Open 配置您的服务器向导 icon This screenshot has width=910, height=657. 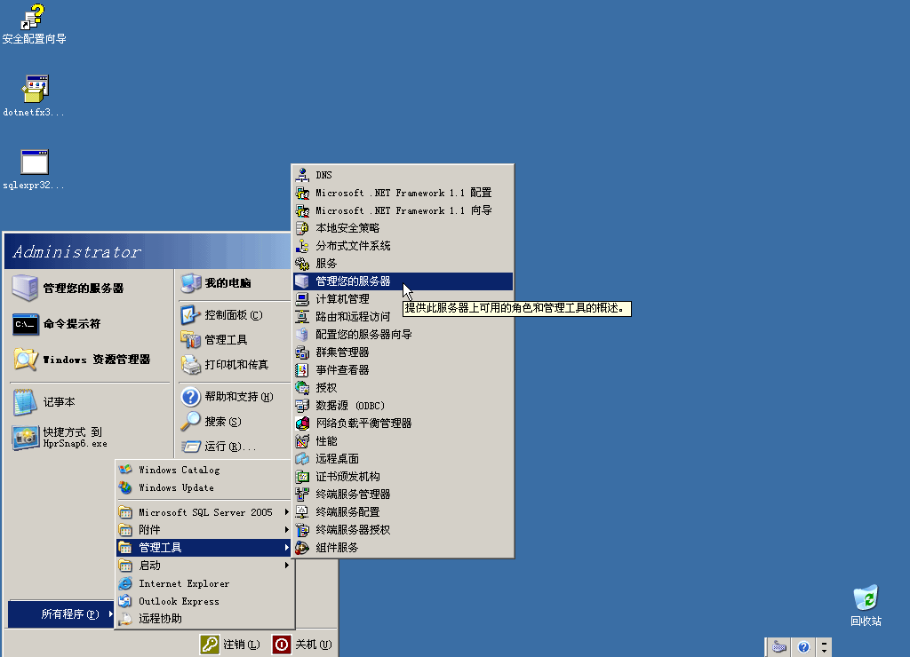[302, 335]
